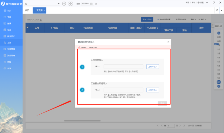Expand the company selector dropdown showing 22
The image size is (224, 133).
tap(59, 3)
